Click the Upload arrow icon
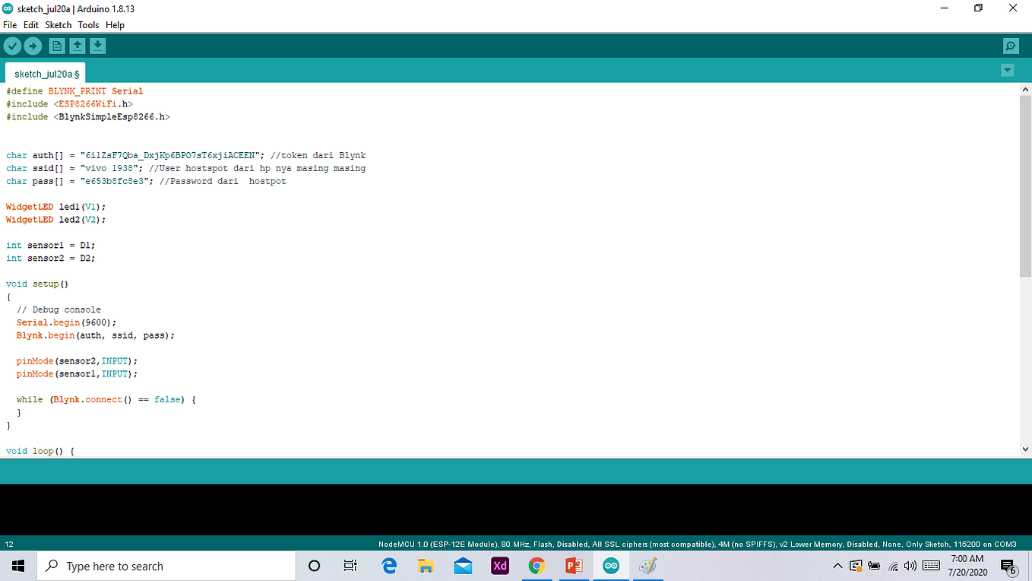Screen dimensions: 1032x581 coord(33,46)
